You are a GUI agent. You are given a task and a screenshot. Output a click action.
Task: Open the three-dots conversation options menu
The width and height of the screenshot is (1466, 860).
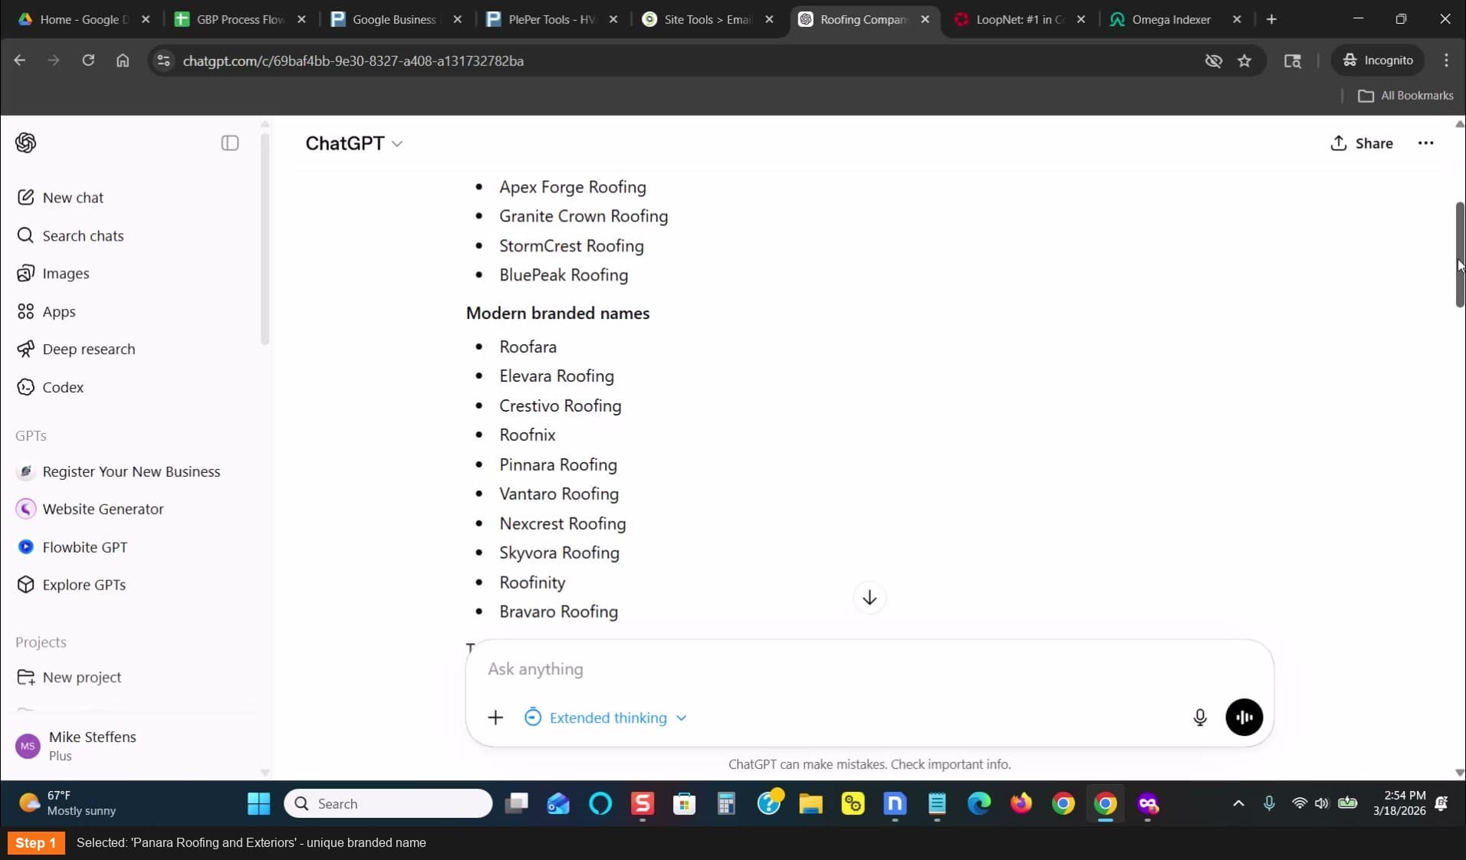point(1425,143)
